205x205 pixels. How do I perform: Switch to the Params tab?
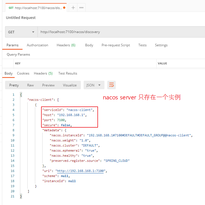[12, 45]
